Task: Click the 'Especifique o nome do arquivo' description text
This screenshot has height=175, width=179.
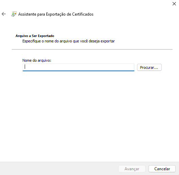Action: tap(68, 41)
